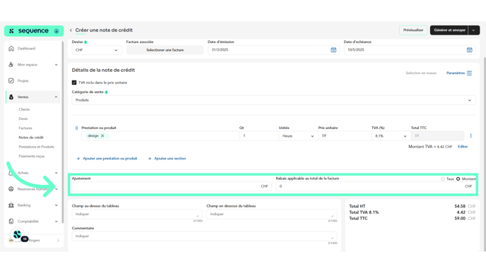The height and width of the screenshot is (273, 486).
Task: Click the sidebar collapse icon beside Sequence logo
Action: pyautogui.click(x=57, y=31)
